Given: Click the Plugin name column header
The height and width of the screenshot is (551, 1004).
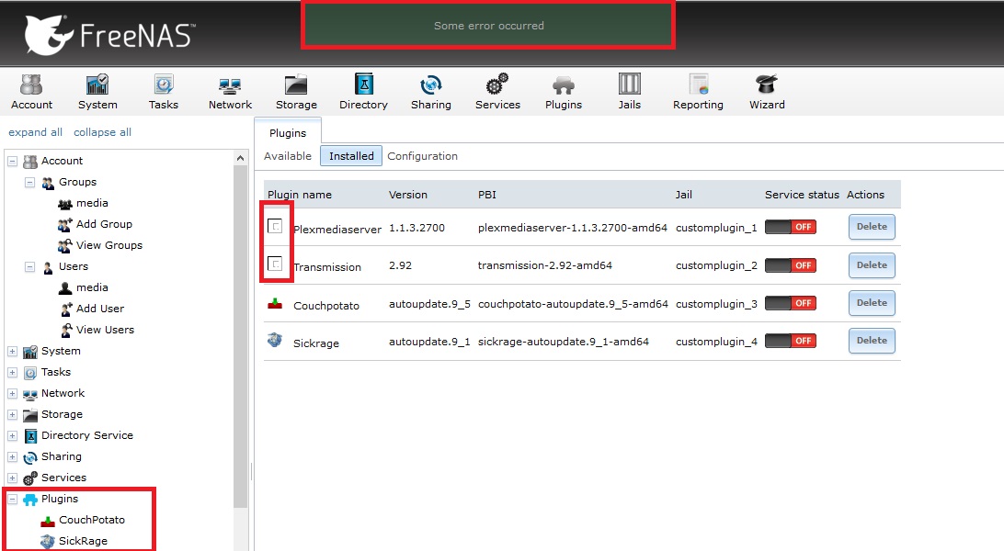Looking at the screenshot, I should click(300, 195).
